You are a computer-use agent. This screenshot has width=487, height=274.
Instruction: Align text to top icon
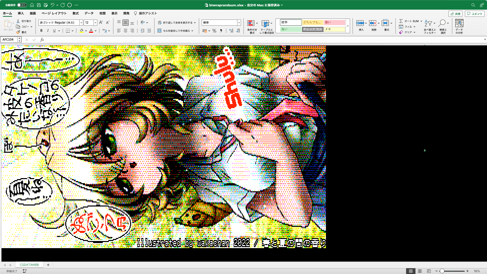119,22
